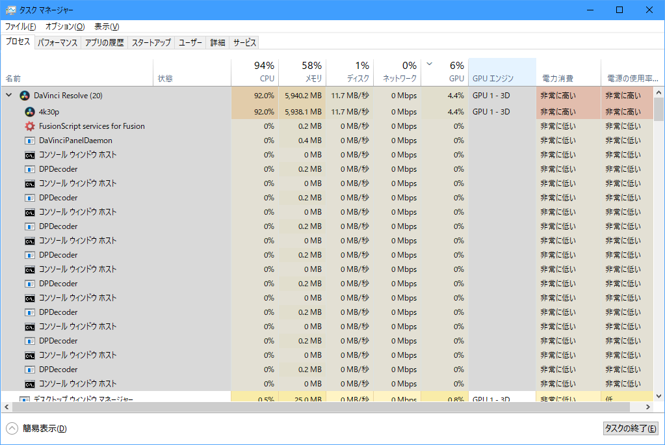665x445 pixels.
Task: Click the FusionScript services gear icon
Action: coord(30,126)
